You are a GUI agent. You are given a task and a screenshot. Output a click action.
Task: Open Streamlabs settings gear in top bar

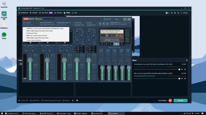tap(178, 13)
